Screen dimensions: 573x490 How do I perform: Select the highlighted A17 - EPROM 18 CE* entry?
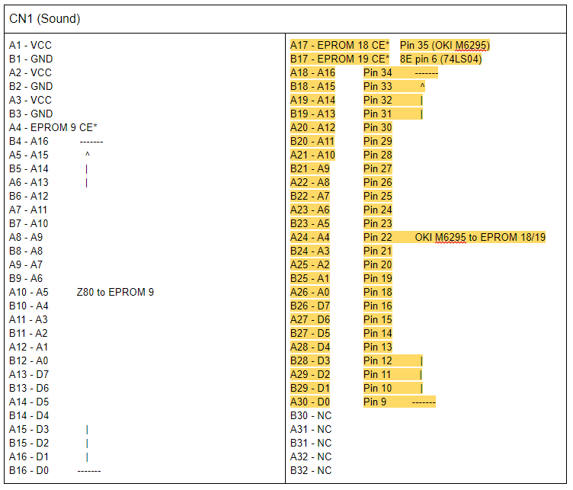click(339, 46)
